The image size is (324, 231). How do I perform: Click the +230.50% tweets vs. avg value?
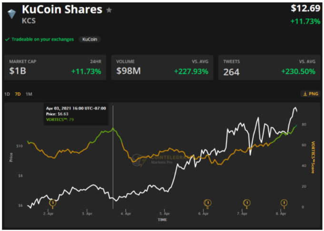tap(298, 71)
